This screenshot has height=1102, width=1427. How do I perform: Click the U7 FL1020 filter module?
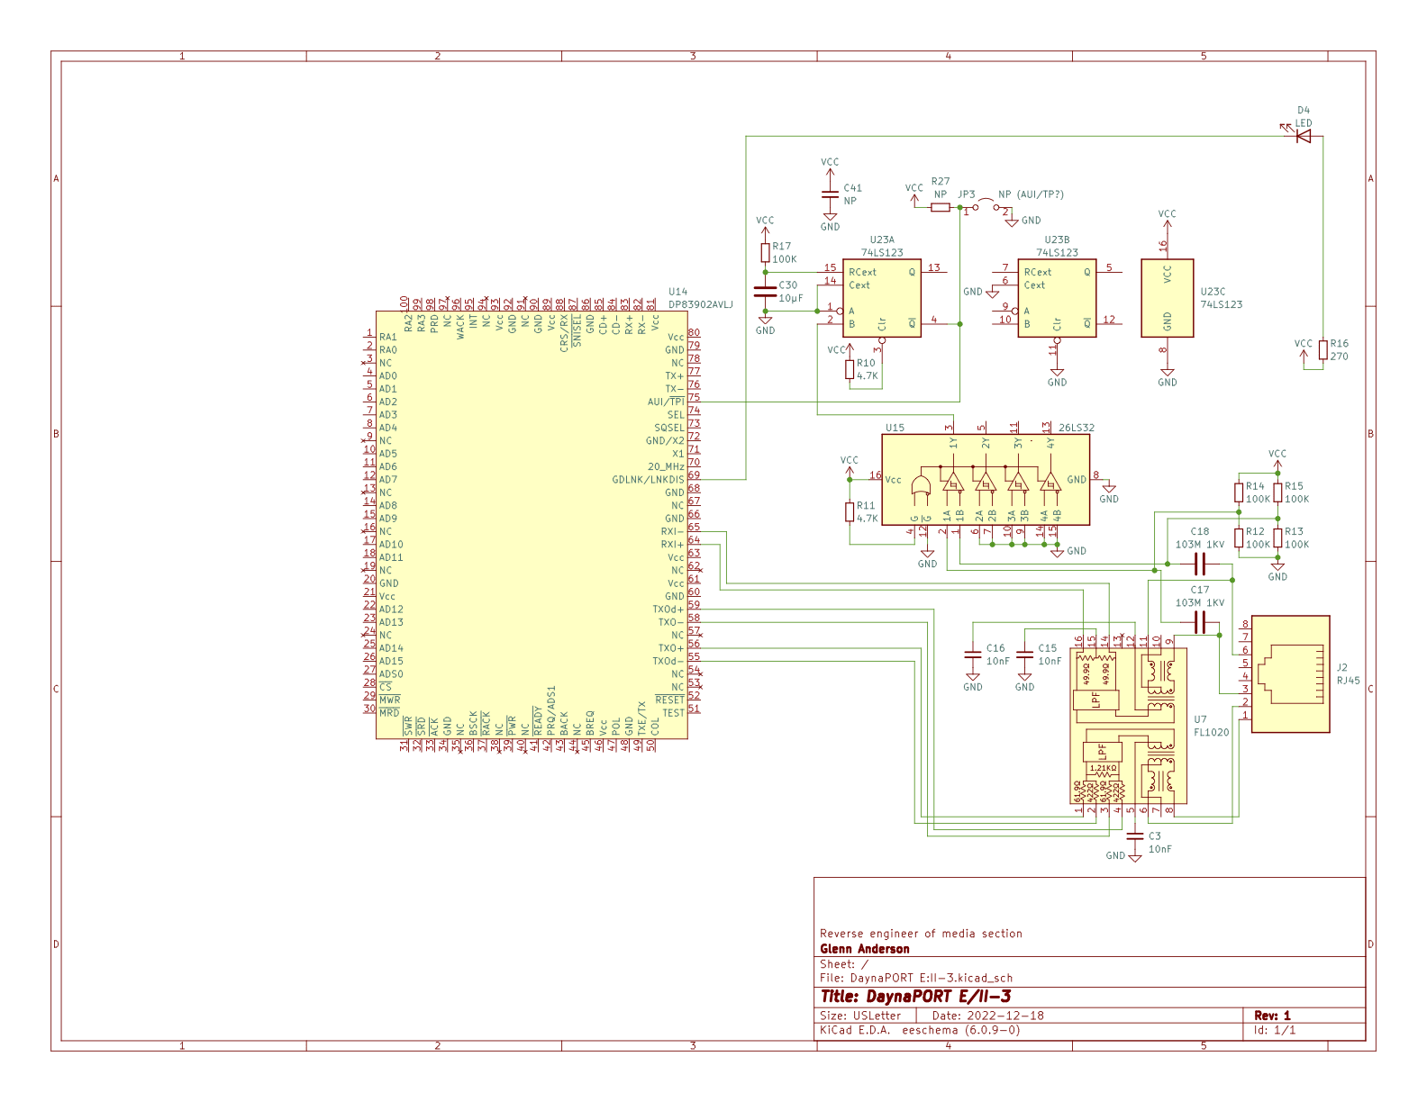click(1129, 725)
